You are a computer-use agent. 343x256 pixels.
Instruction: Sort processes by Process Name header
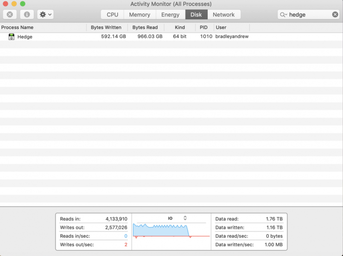(18, 27)
